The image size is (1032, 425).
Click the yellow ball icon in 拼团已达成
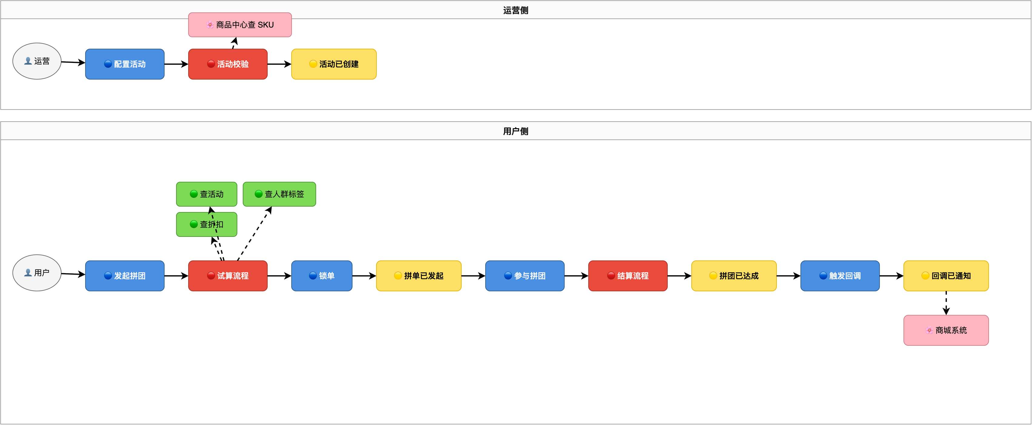713,276
